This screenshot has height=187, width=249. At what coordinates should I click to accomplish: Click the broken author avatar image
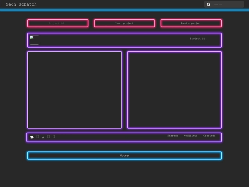click(x=34, y=40)
